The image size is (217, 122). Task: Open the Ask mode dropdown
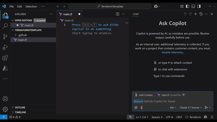pyautogui.click(x=173, y=107)
